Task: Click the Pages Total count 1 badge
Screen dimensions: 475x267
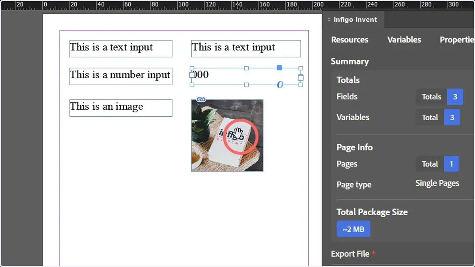Action: click(451, 164)
